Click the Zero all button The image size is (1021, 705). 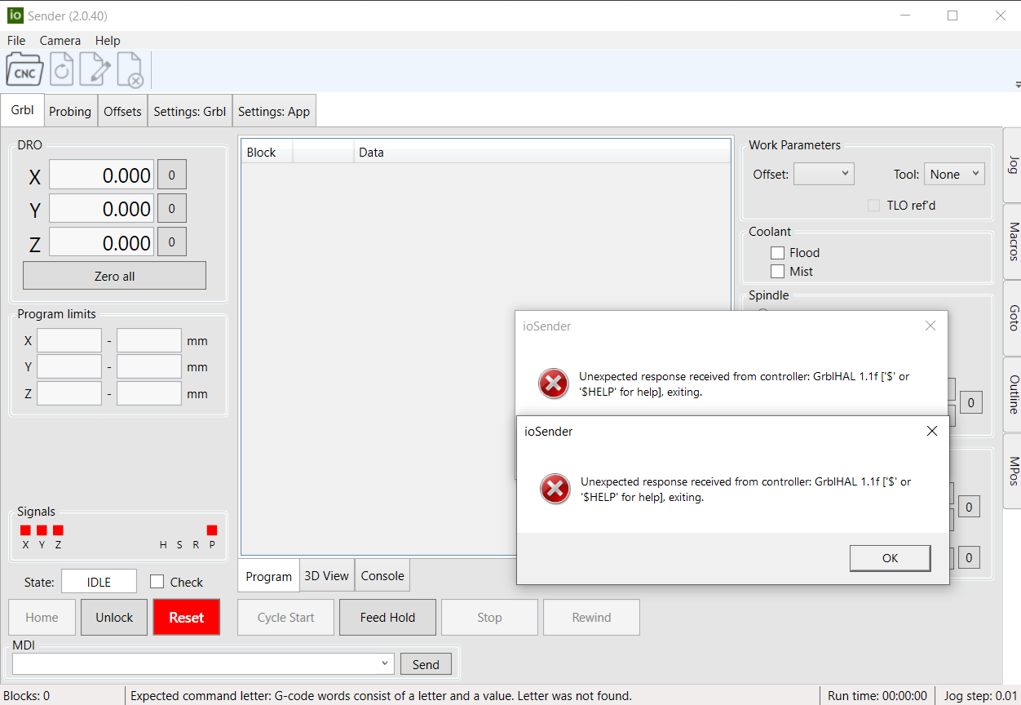[x=114, y=276]
